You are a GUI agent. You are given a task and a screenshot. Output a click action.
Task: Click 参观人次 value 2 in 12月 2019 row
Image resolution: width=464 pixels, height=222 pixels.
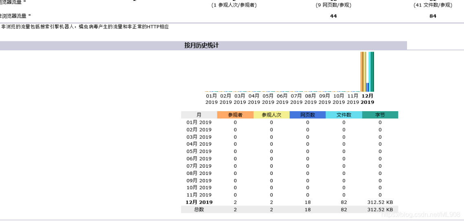click(x=271, y=202)
